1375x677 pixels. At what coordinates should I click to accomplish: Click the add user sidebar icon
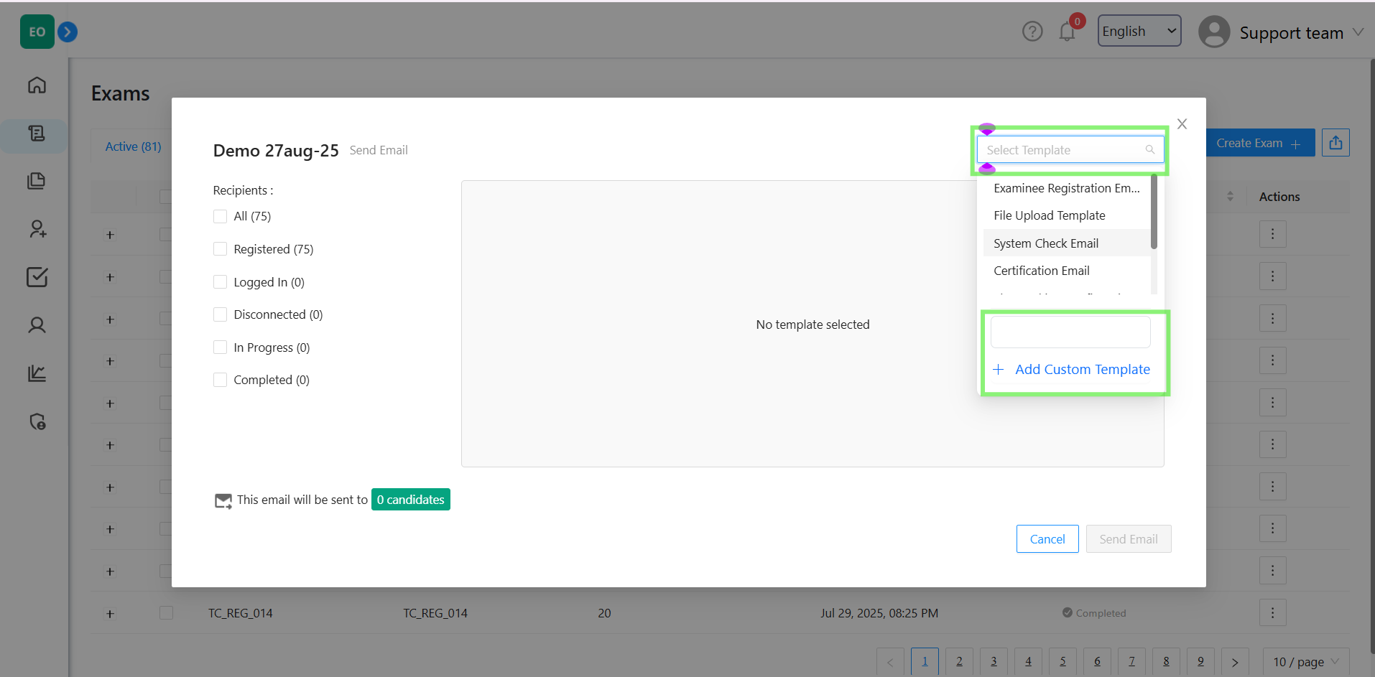point(37,229)
